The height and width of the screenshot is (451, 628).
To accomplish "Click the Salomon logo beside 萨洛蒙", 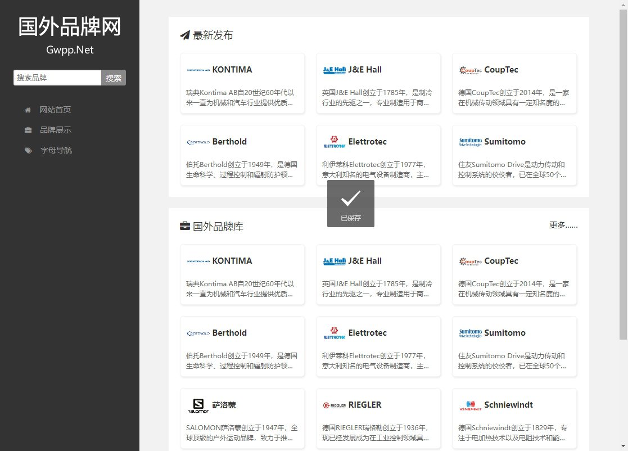I will (x=198, y=405).
